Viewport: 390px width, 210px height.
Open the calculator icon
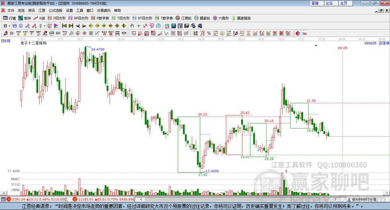pyautogui.click(x=173, y=26)
